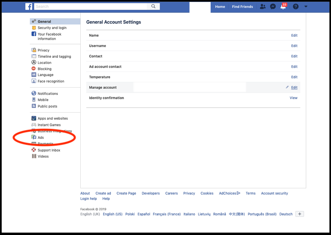Open notifications bell with 33 badge
The width and height of the screenshot is (331, 235).
click(x=283, y=7)
